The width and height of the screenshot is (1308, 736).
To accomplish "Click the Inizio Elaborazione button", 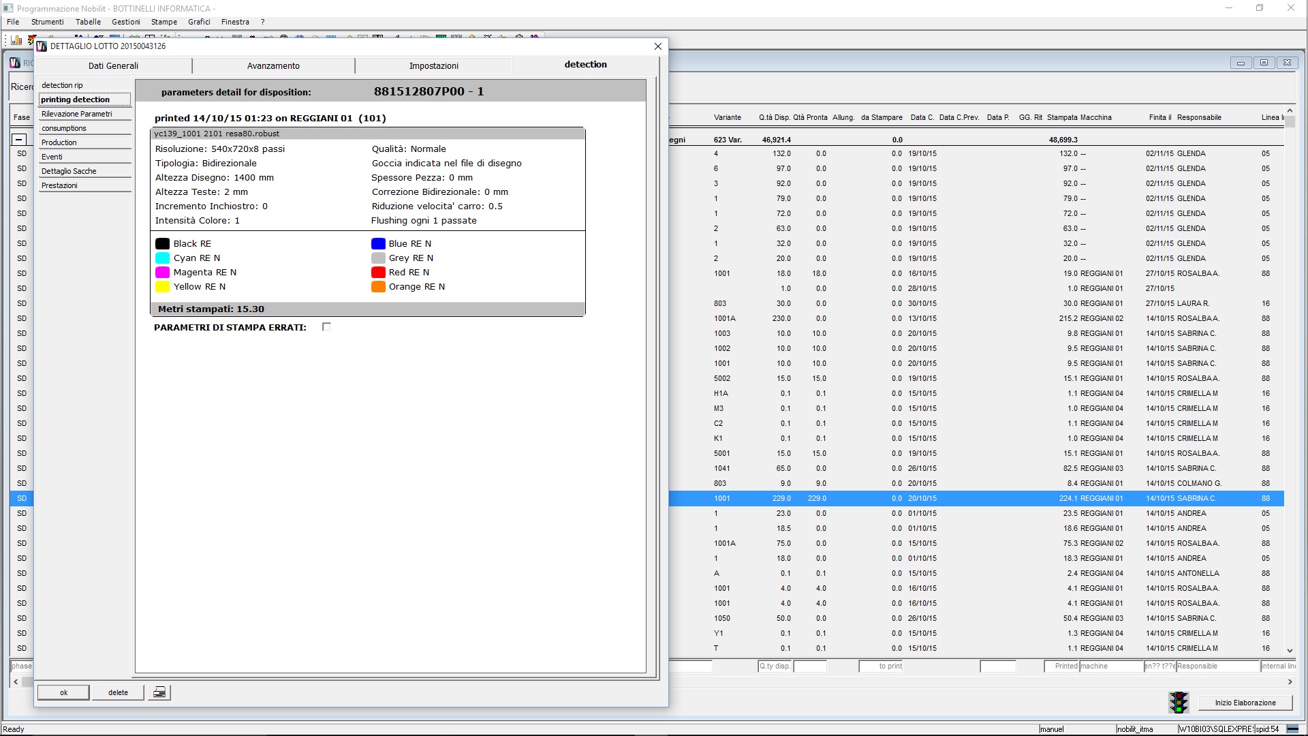I will (1245, 703).
